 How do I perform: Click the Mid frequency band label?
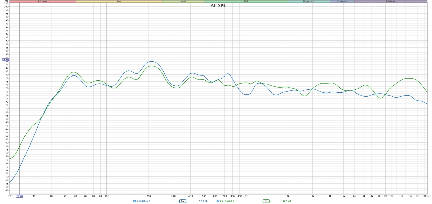point(246,1)
